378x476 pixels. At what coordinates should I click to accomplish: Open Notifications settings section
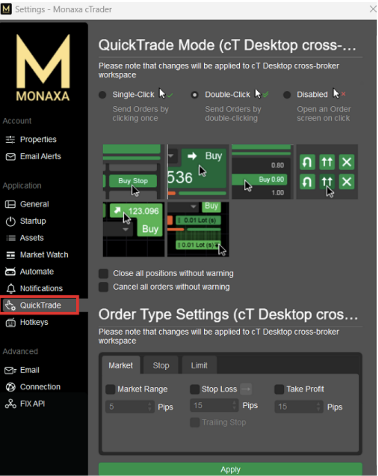41,288
